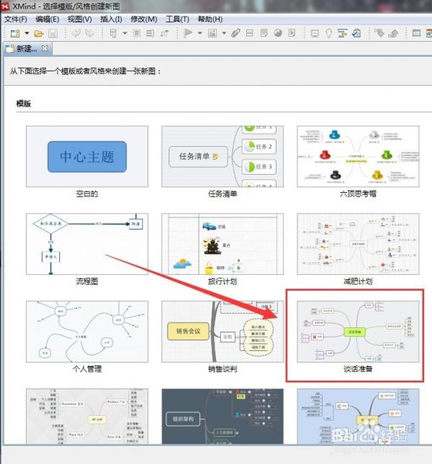Click the Boundary toolbar icon
This screenshot has width=432, height=464.
coord(137,33)
